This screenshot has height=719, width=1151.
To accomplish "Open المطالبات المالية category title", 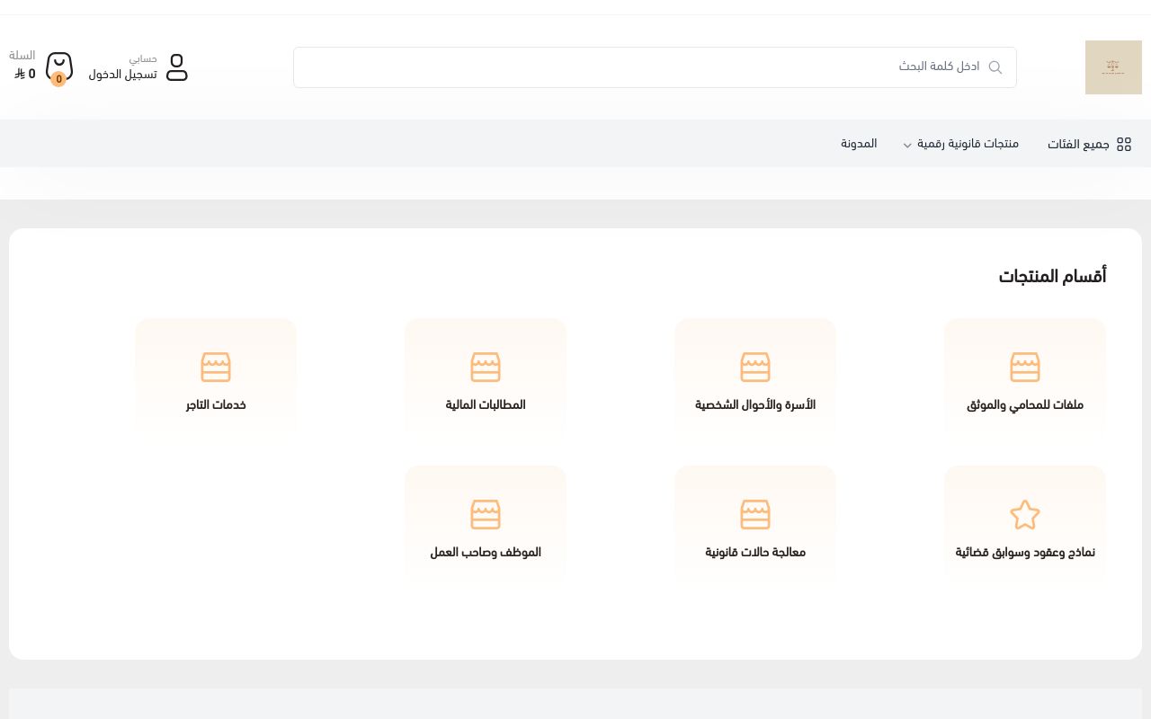I will click(x=486, y=405).
